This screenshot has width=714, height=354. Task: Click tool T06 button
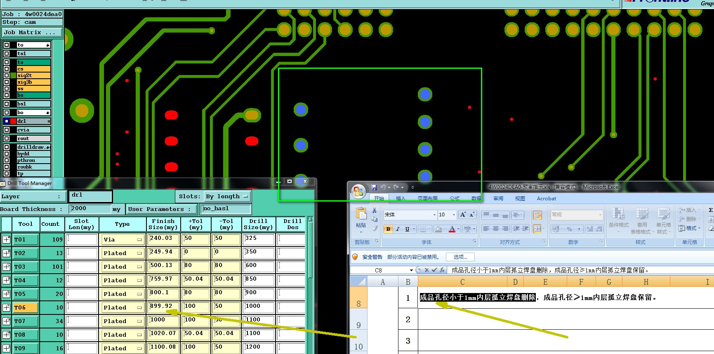[x=26, y=307]
